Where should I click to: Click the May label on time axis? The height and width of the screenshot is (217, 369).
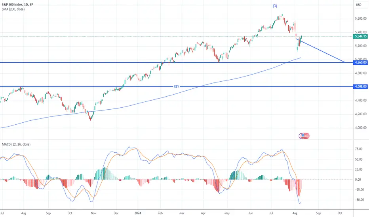(x=227, y=213)
